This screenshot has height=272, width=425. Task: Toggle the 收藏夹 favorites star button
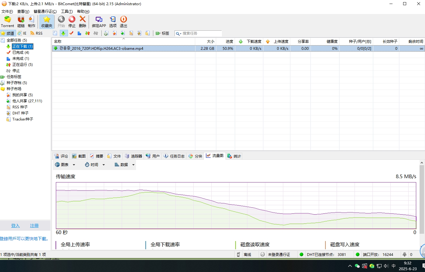tap(47, 22)
